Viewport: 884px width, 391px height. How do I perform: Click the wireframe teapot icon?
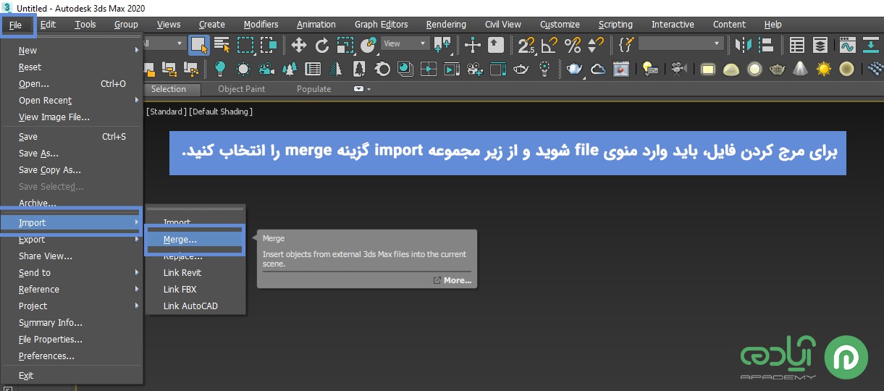pyautogui.click(x=778, y=70)
